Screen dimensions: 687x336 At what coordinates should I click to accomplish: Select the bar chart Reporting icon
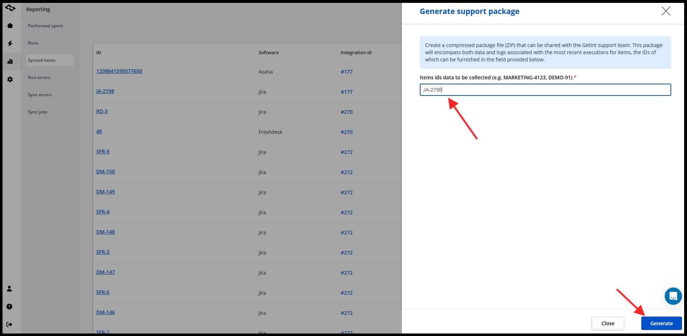click(10, 61)
